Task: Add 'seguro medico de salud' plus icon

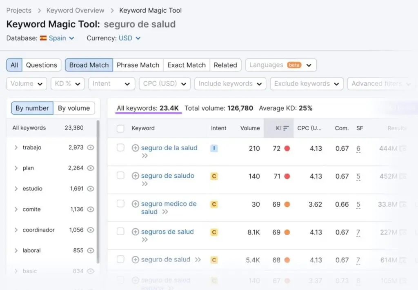Action: [x=136, y=204]
